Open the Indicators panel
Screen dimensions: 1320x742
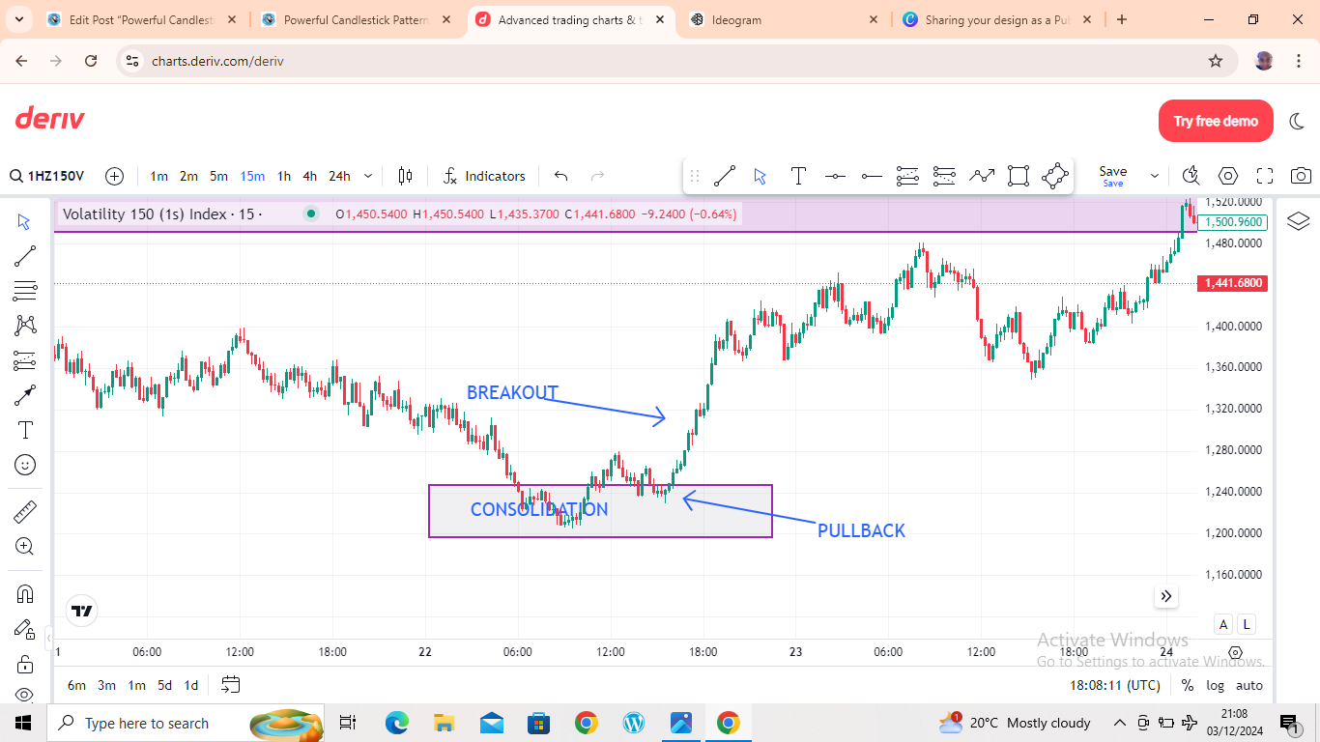[x=484, y=176]
